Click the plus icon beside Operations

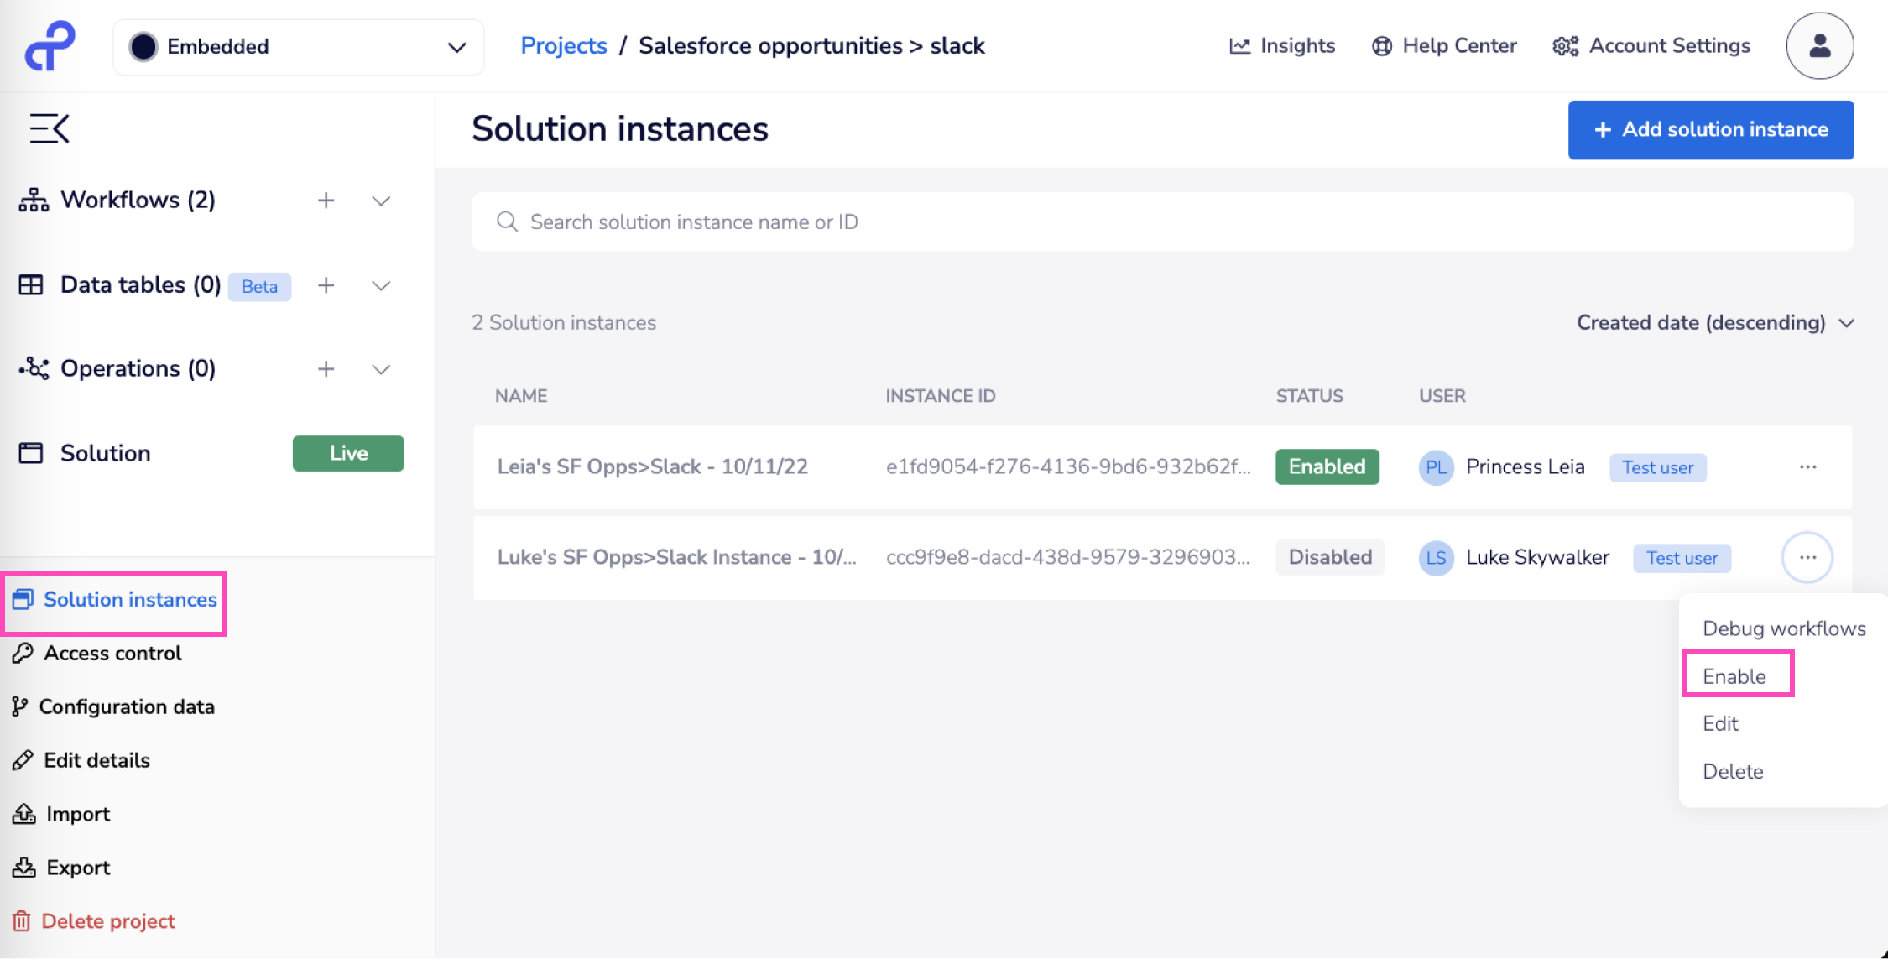click(326, 369)
